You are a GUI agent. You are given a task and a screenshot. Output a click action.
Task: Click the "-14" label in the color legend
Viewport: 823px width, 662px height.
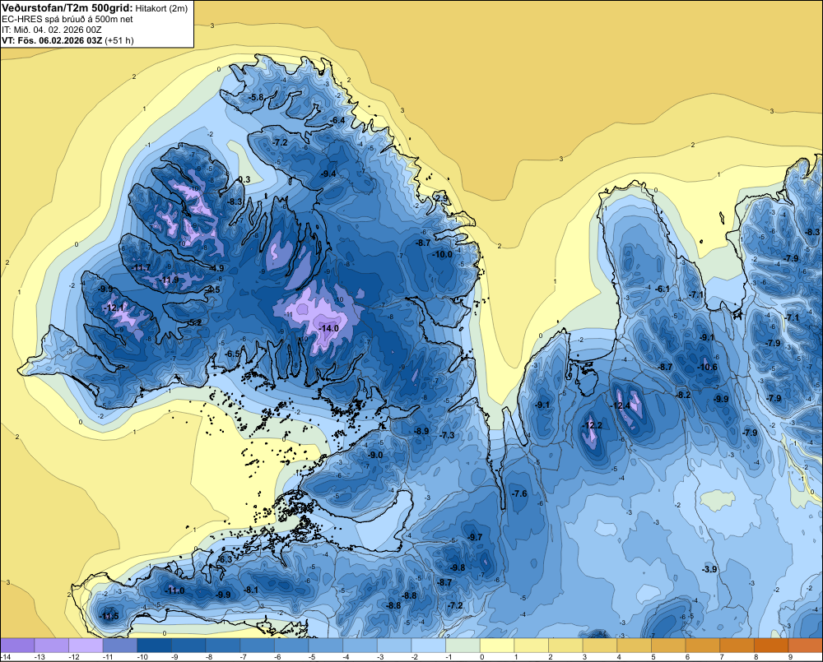pyautogui.click(x=6, y=657)
